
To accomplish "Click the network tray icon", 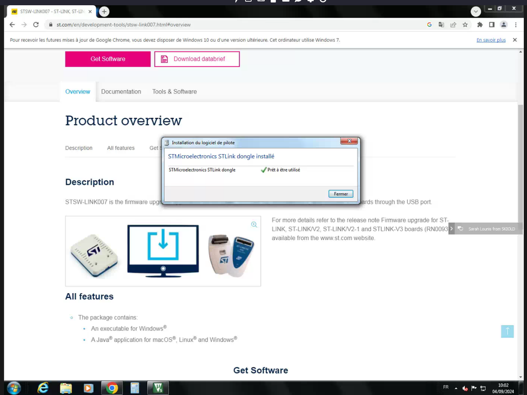I will point(483,388).
